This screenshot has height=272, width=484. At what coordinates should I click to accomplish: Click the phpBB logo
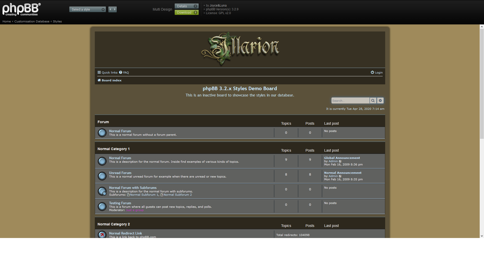(x=21, y=10)
